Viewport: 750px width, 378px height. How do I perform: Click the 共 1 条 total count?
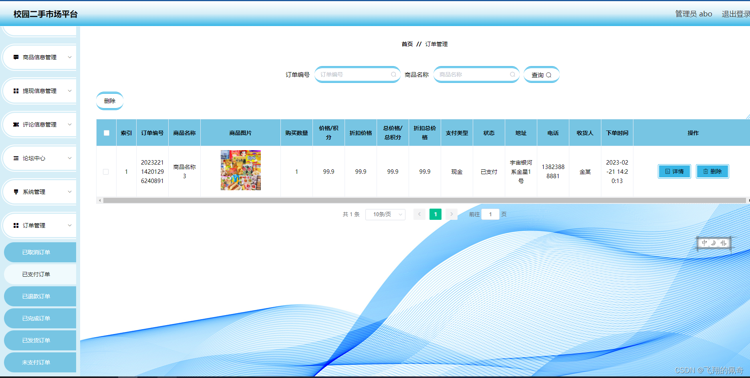point(351,214)
